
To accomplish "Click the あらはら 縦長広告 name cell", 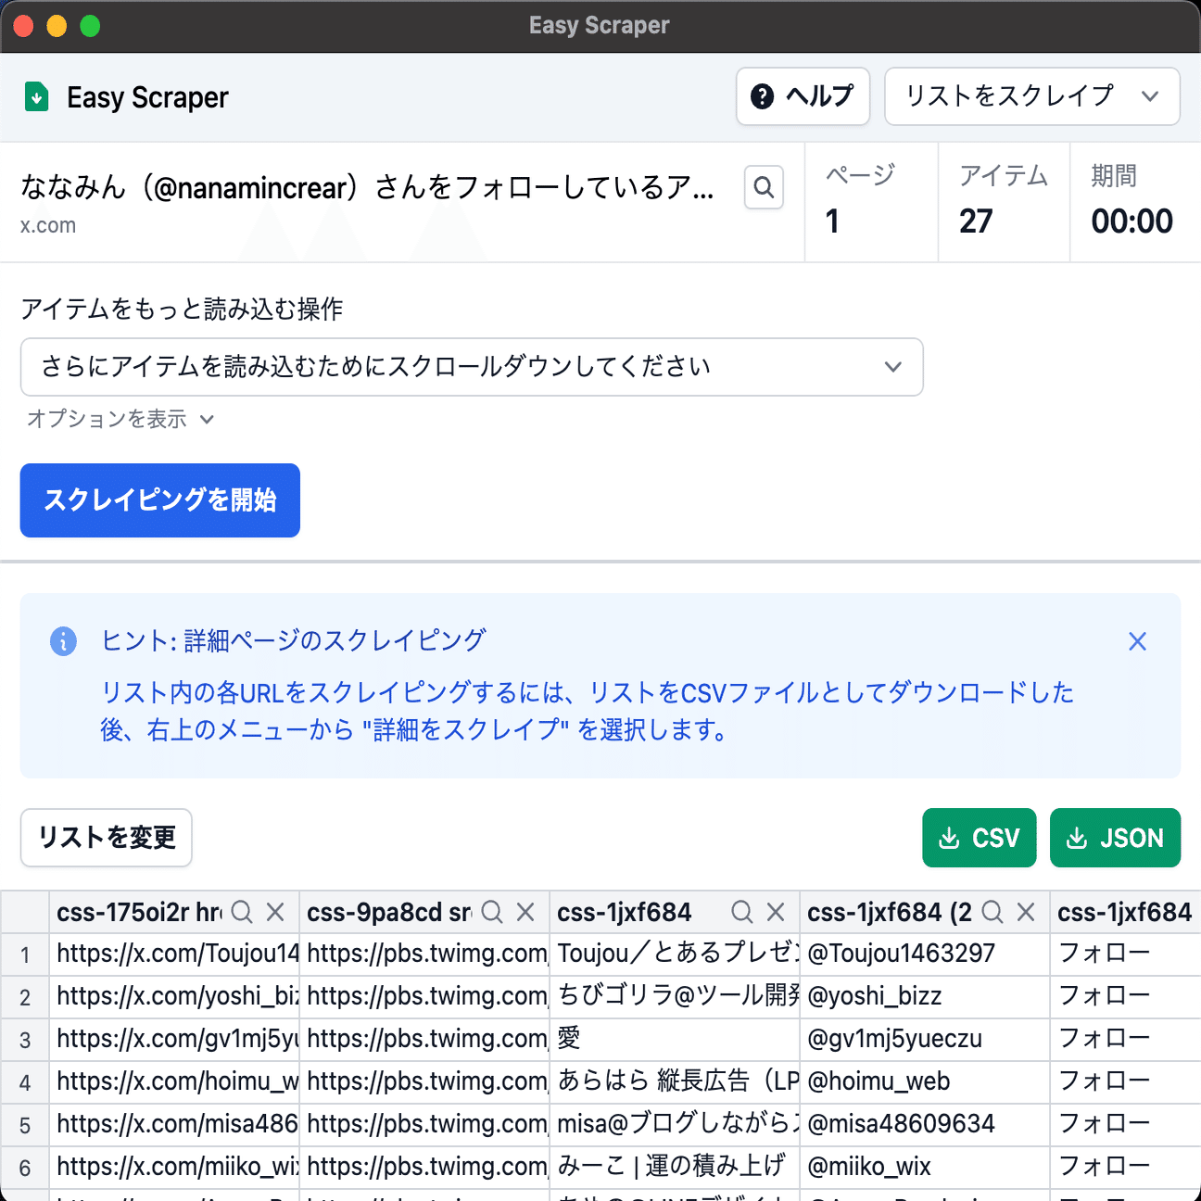I will (675, 1081).
